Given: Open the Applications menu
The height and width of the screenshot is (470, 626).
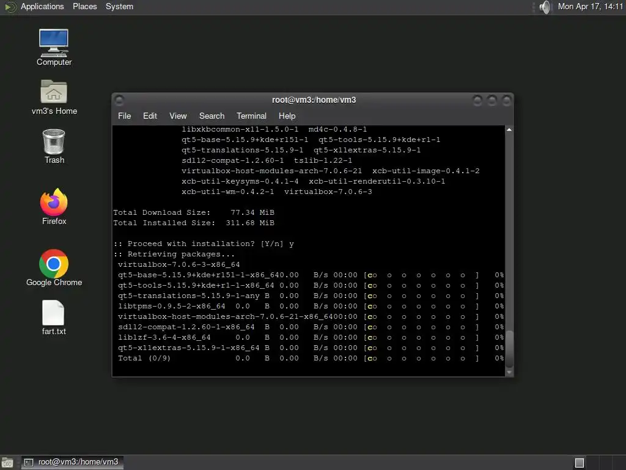Looking at the screenshot, I should coord(42,6).
